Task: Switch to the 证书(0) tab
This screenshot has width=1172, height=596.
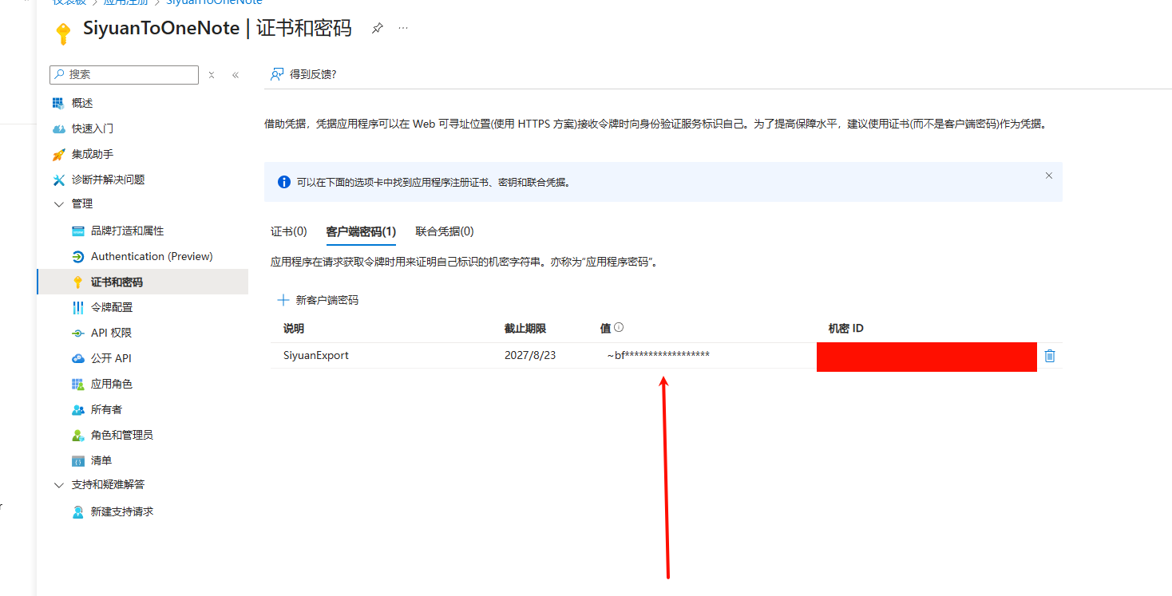Action: [x=289, y=231]
